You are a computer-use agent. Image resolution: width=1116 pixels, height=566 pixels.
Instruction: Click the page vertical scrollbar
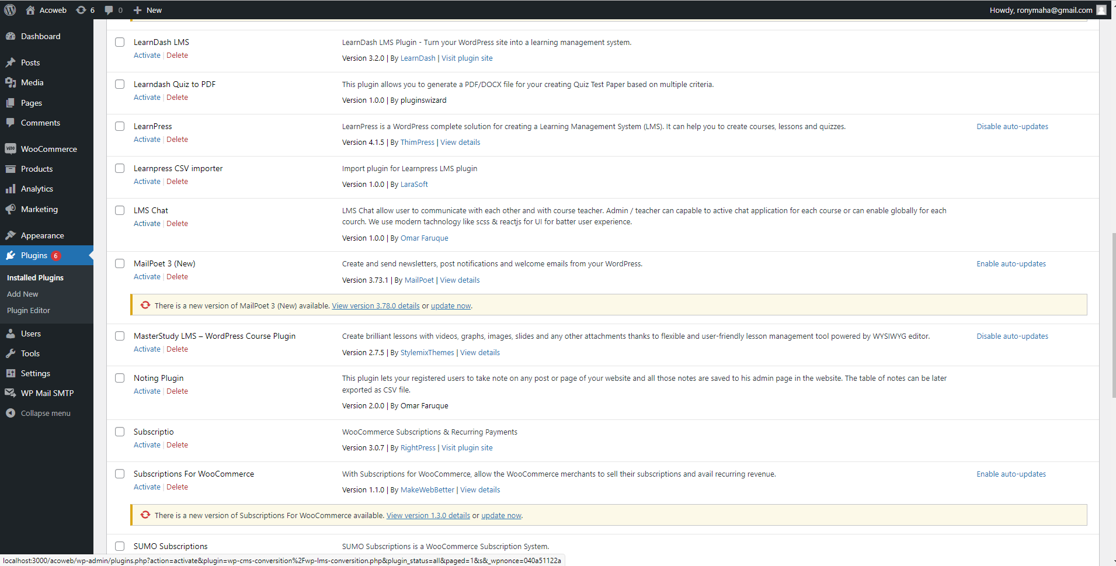pyautogui.click(x=1113, y=315)
